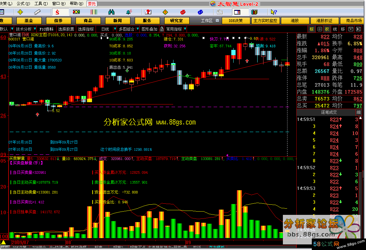Click the red info circle icon

(183, 12)
